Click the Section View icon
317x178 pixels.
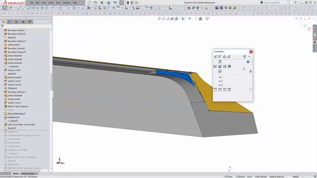[x=172, y=19]
